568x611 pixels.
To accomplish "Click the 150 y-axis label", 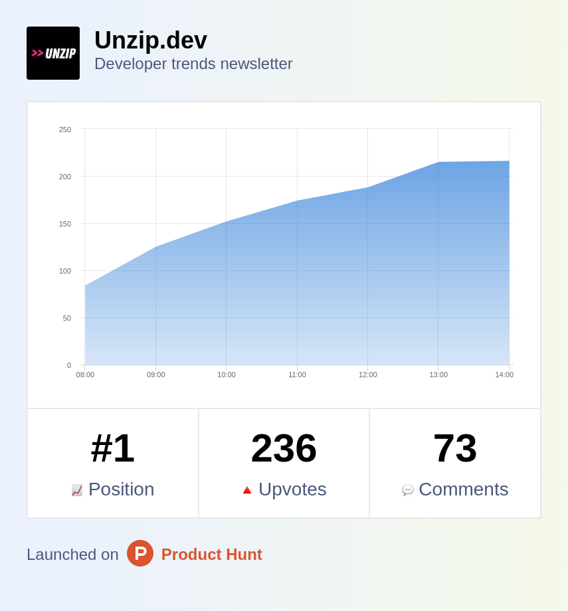I will [65, 224].
